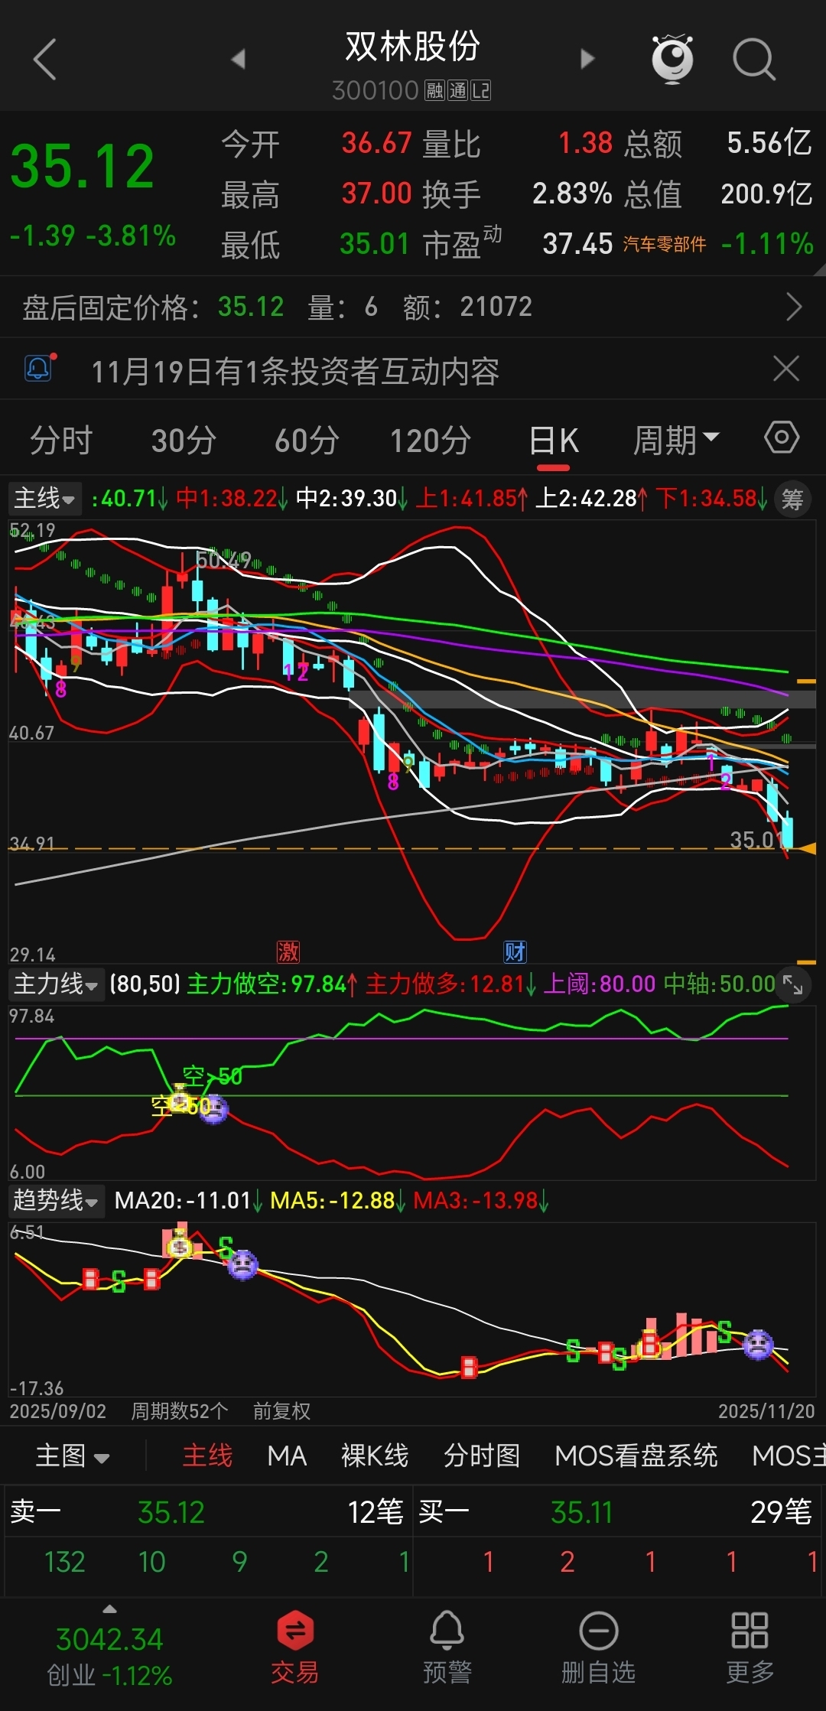Tap the money bag signal in 趋势线 chart
The image size is (826, 1711).
click(180, 1244)
